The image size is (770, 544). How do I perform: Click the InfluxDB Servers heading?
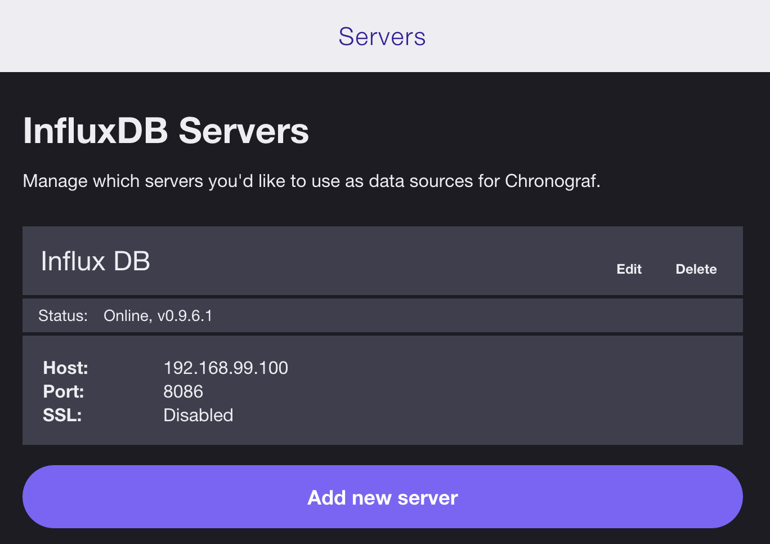[166, 131]
